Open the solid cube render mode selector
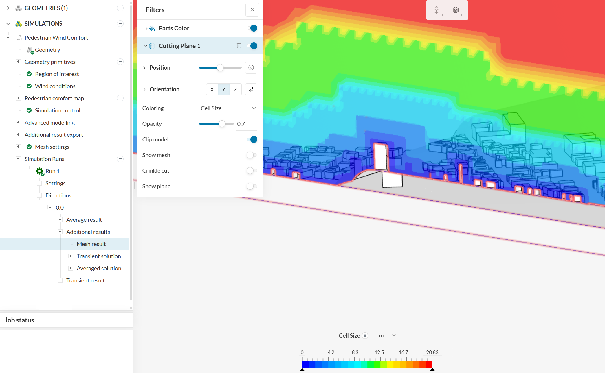 [456, 10]
